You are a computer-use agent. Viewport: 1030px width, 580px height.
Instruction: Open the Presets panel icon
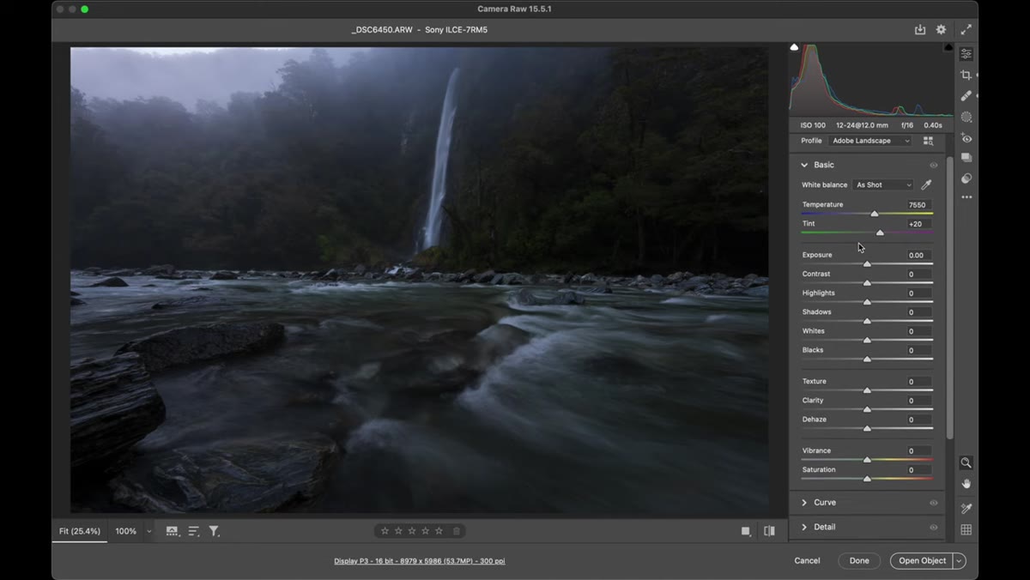[966, 178]
